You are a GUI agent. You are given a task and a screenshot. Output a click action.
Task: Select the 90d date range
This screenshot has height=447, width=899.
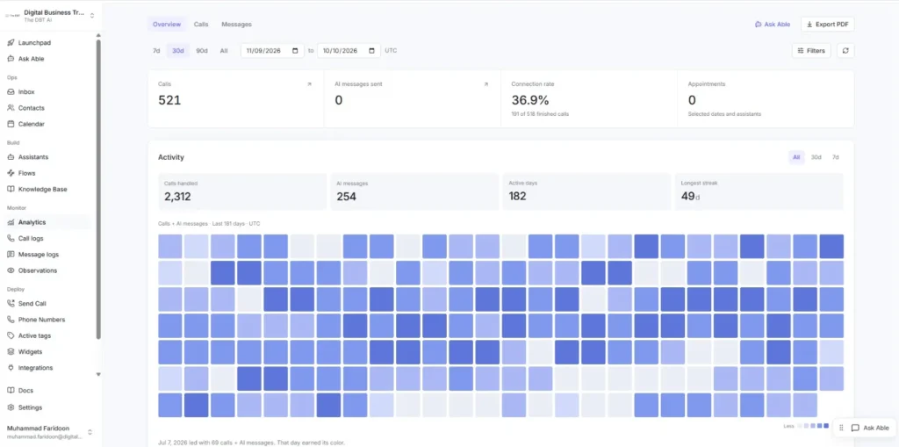(x=202, y=50)
